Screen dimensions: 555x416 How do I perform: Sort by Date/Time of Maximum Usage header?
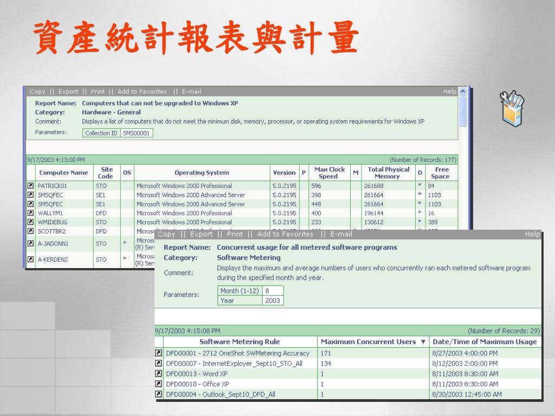pos(485,342)
